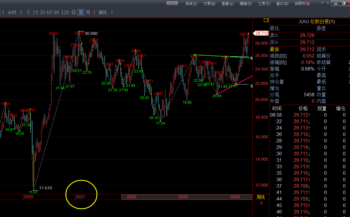Click the 2021 year marker on the time axis

[80, 197]
